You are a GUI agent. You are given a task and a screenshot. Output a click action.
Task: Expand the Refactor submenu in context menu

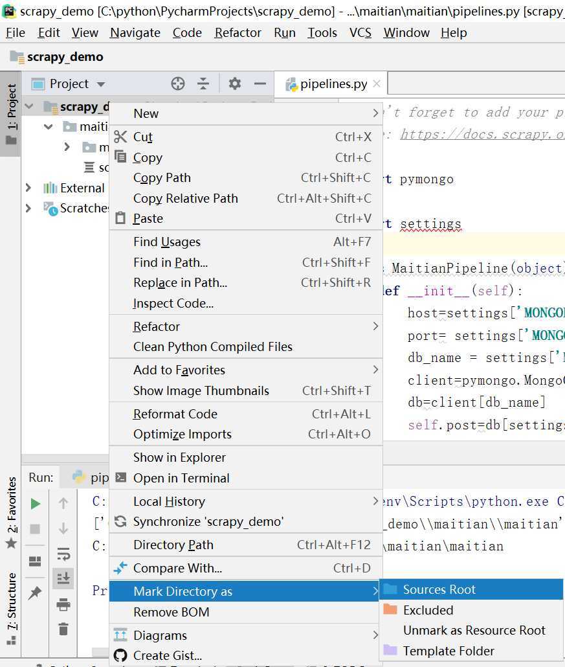tap(246, 326)
